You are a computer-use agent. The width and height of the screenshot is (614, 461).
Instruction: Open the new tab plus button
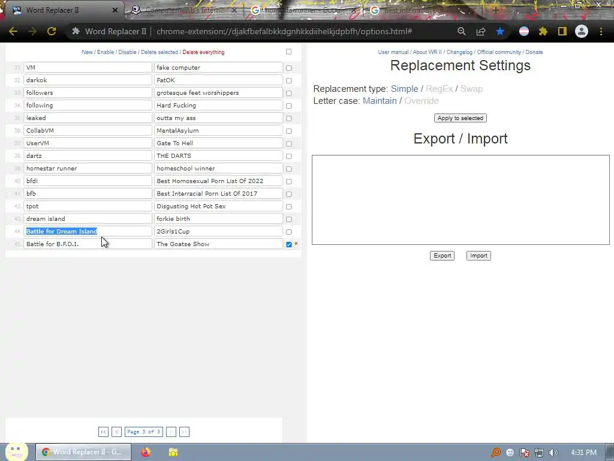[496, 10]
